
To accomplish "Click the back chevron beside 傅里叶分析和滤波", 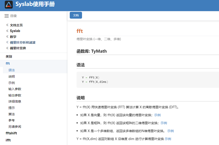I will 7,42.
